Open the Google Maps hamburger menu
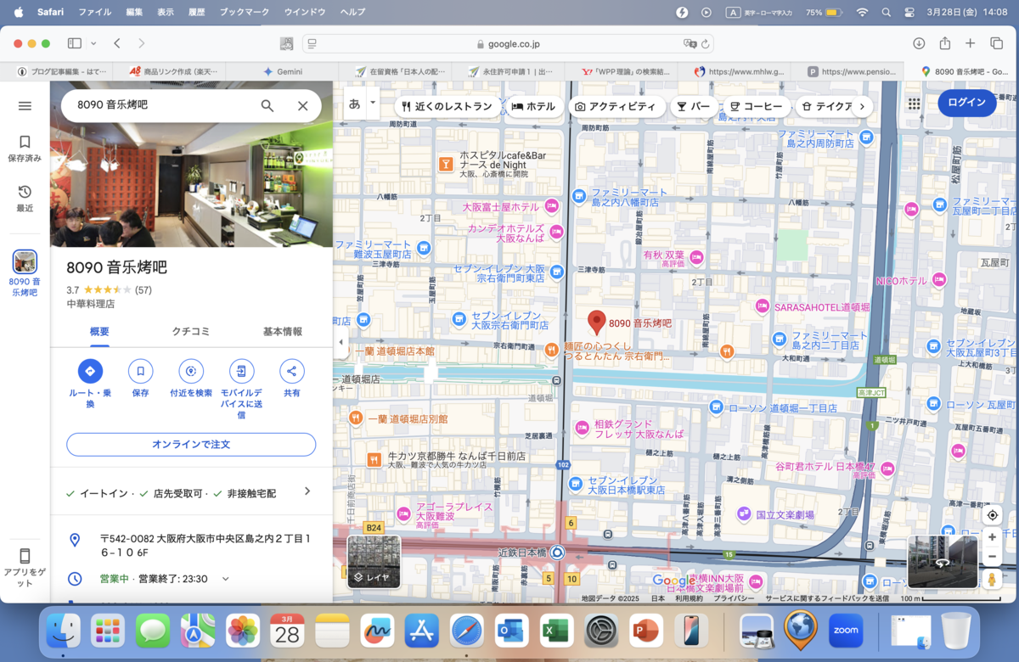 pos(25,106)
